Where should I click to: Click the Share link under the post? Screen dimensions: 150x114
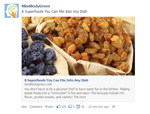(49, 107)
